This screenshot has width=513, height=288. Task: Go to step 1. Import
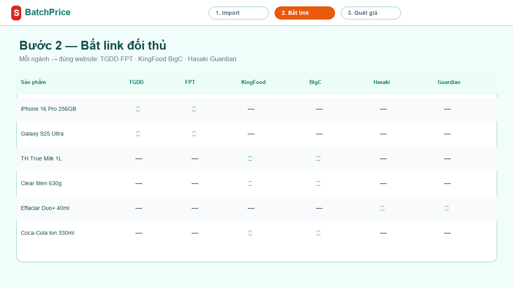[238, 13]
